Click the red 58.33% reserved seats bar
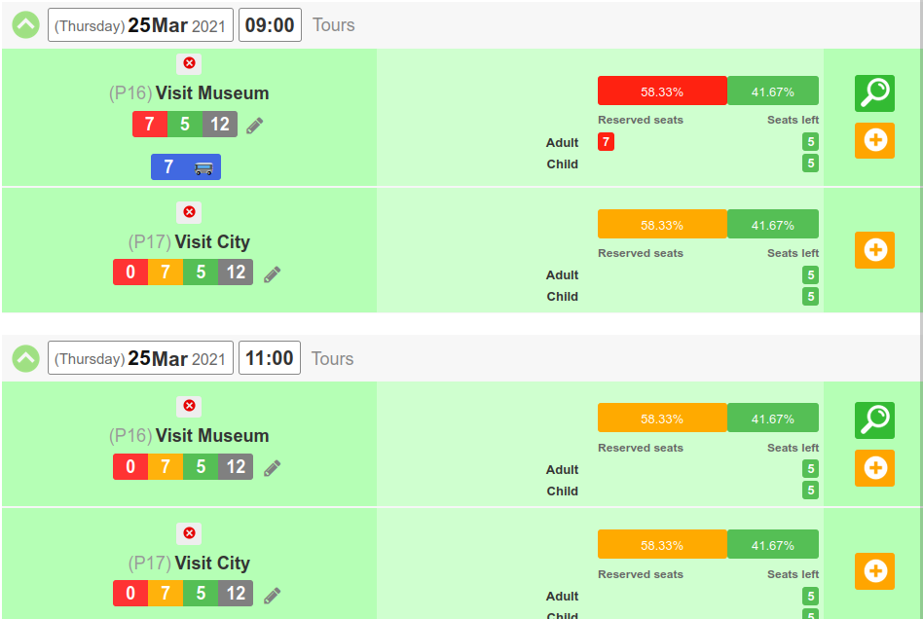This screenshot has height=619, width=923. [x=662, y=91]
